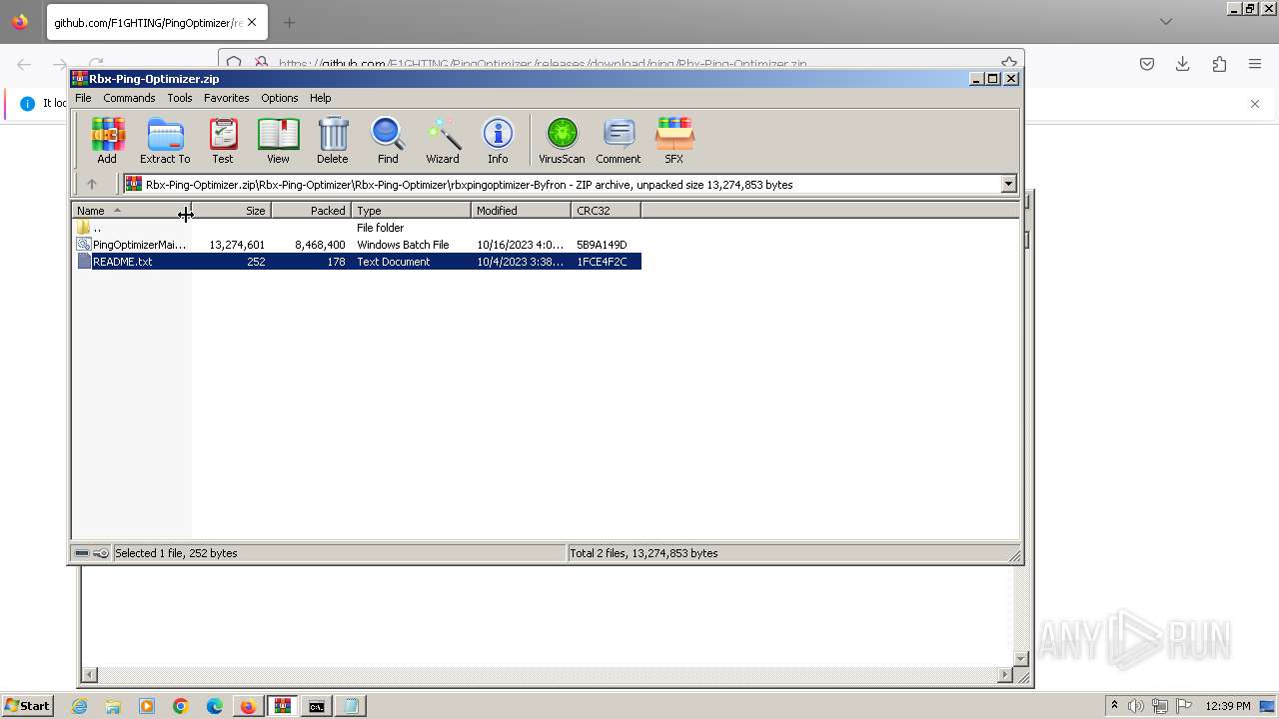Select README.txt file row
The width and height of the screenshot is (1279, 719).
[x=357, y=262]
